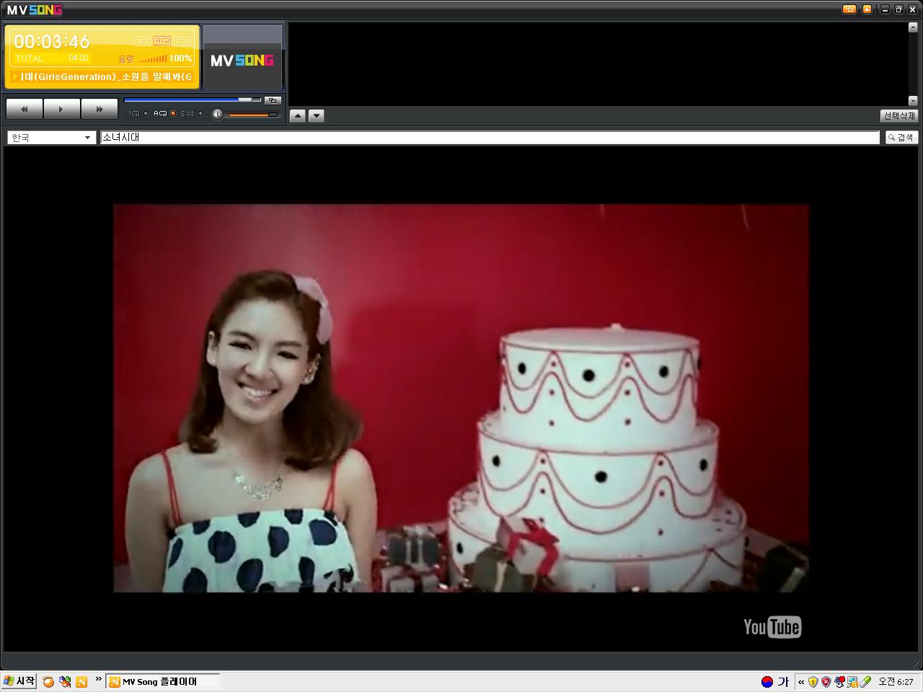This screenshot has width=923, height=692.
Task: Move the selected playlist item up
Action: tap(298, 115)
